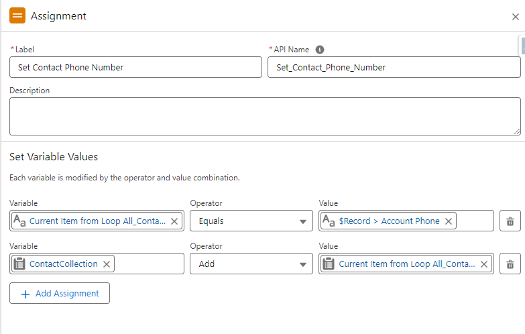Click into the Description text area
Image resolution: width=525 pixels, height=334 pixels.
(x=265, y=116)
